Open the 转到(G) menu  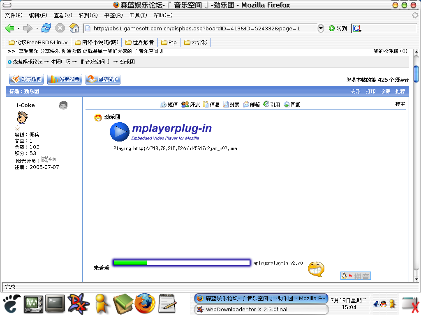(88, 15)
